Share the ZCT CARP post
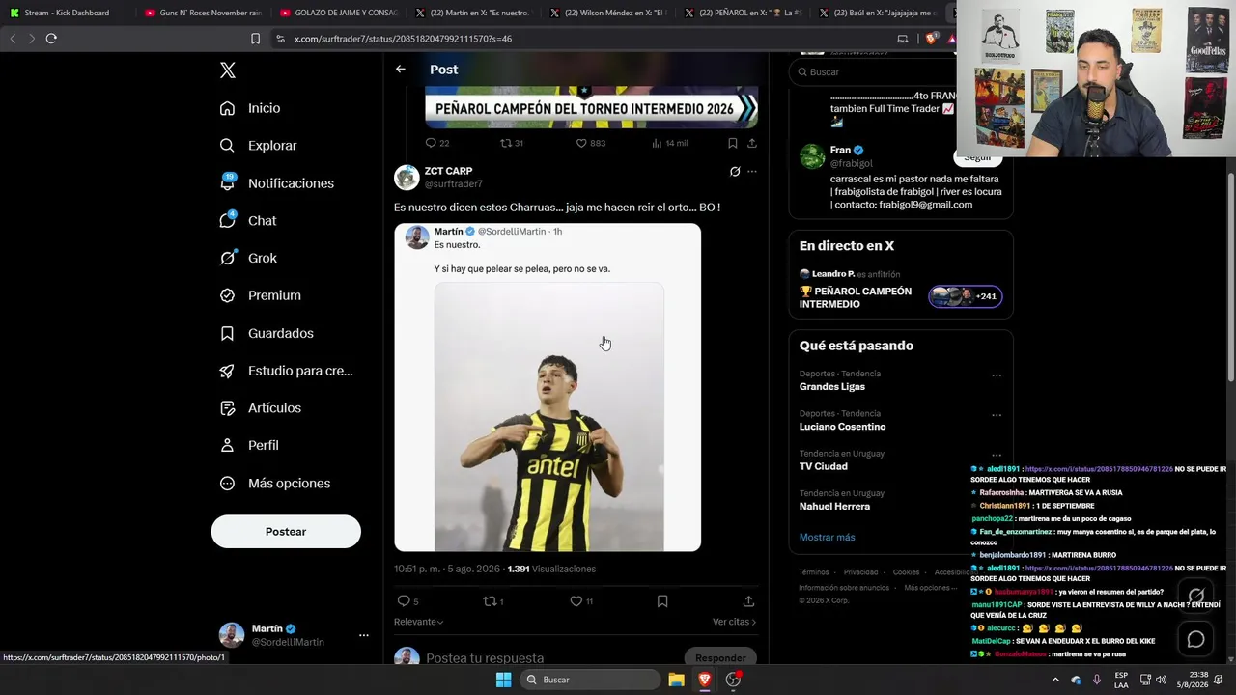 pos(748,601)
